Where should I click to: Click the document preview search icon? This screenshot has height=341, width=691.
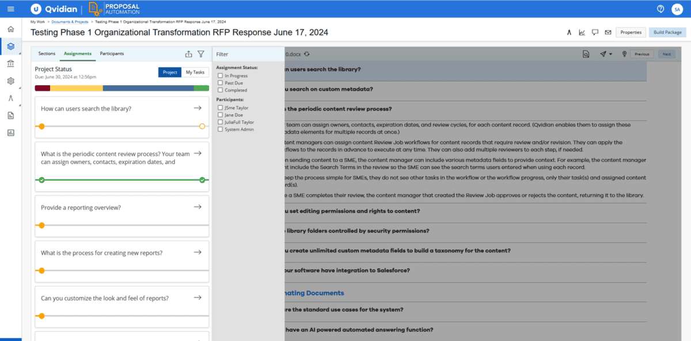click(x=586, y=53)
